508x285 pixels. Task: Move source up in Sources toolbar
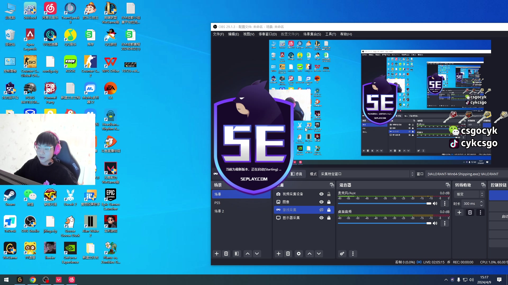310,254
